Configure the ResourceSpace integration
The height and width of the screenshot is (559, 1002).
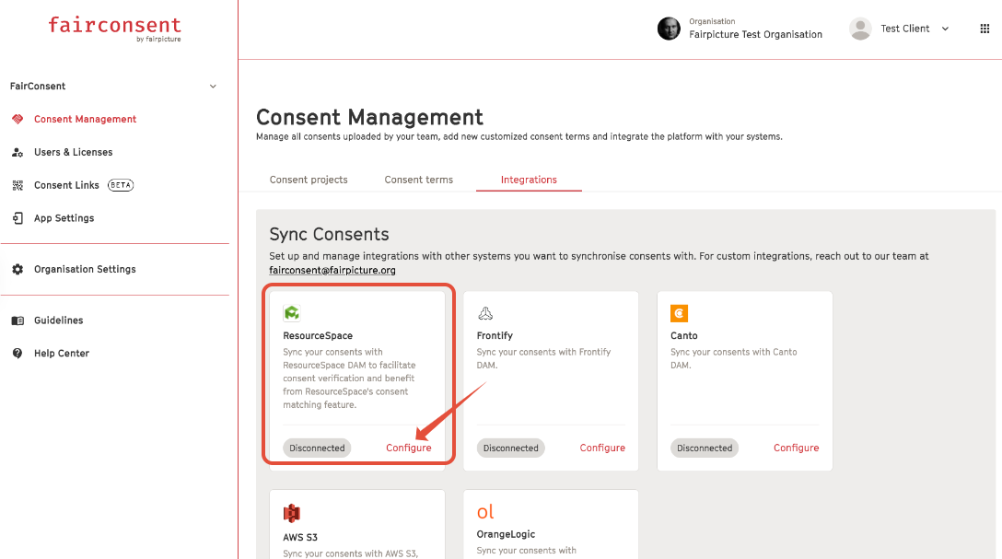pos(408,448)
